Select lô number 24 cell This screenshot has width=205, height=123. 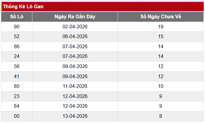tap(16, 56)
